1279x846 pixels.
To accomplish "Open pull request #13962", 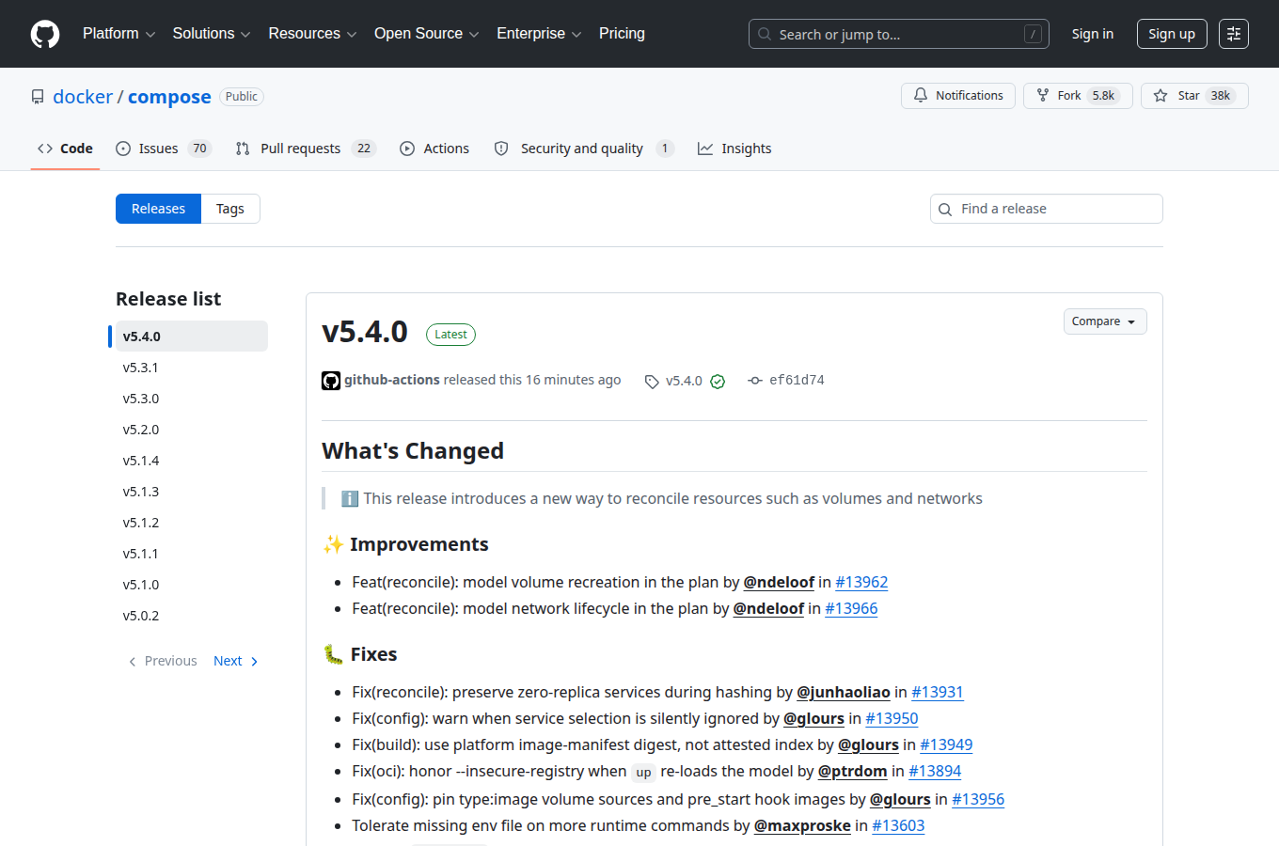I will [x=861, y=582].
